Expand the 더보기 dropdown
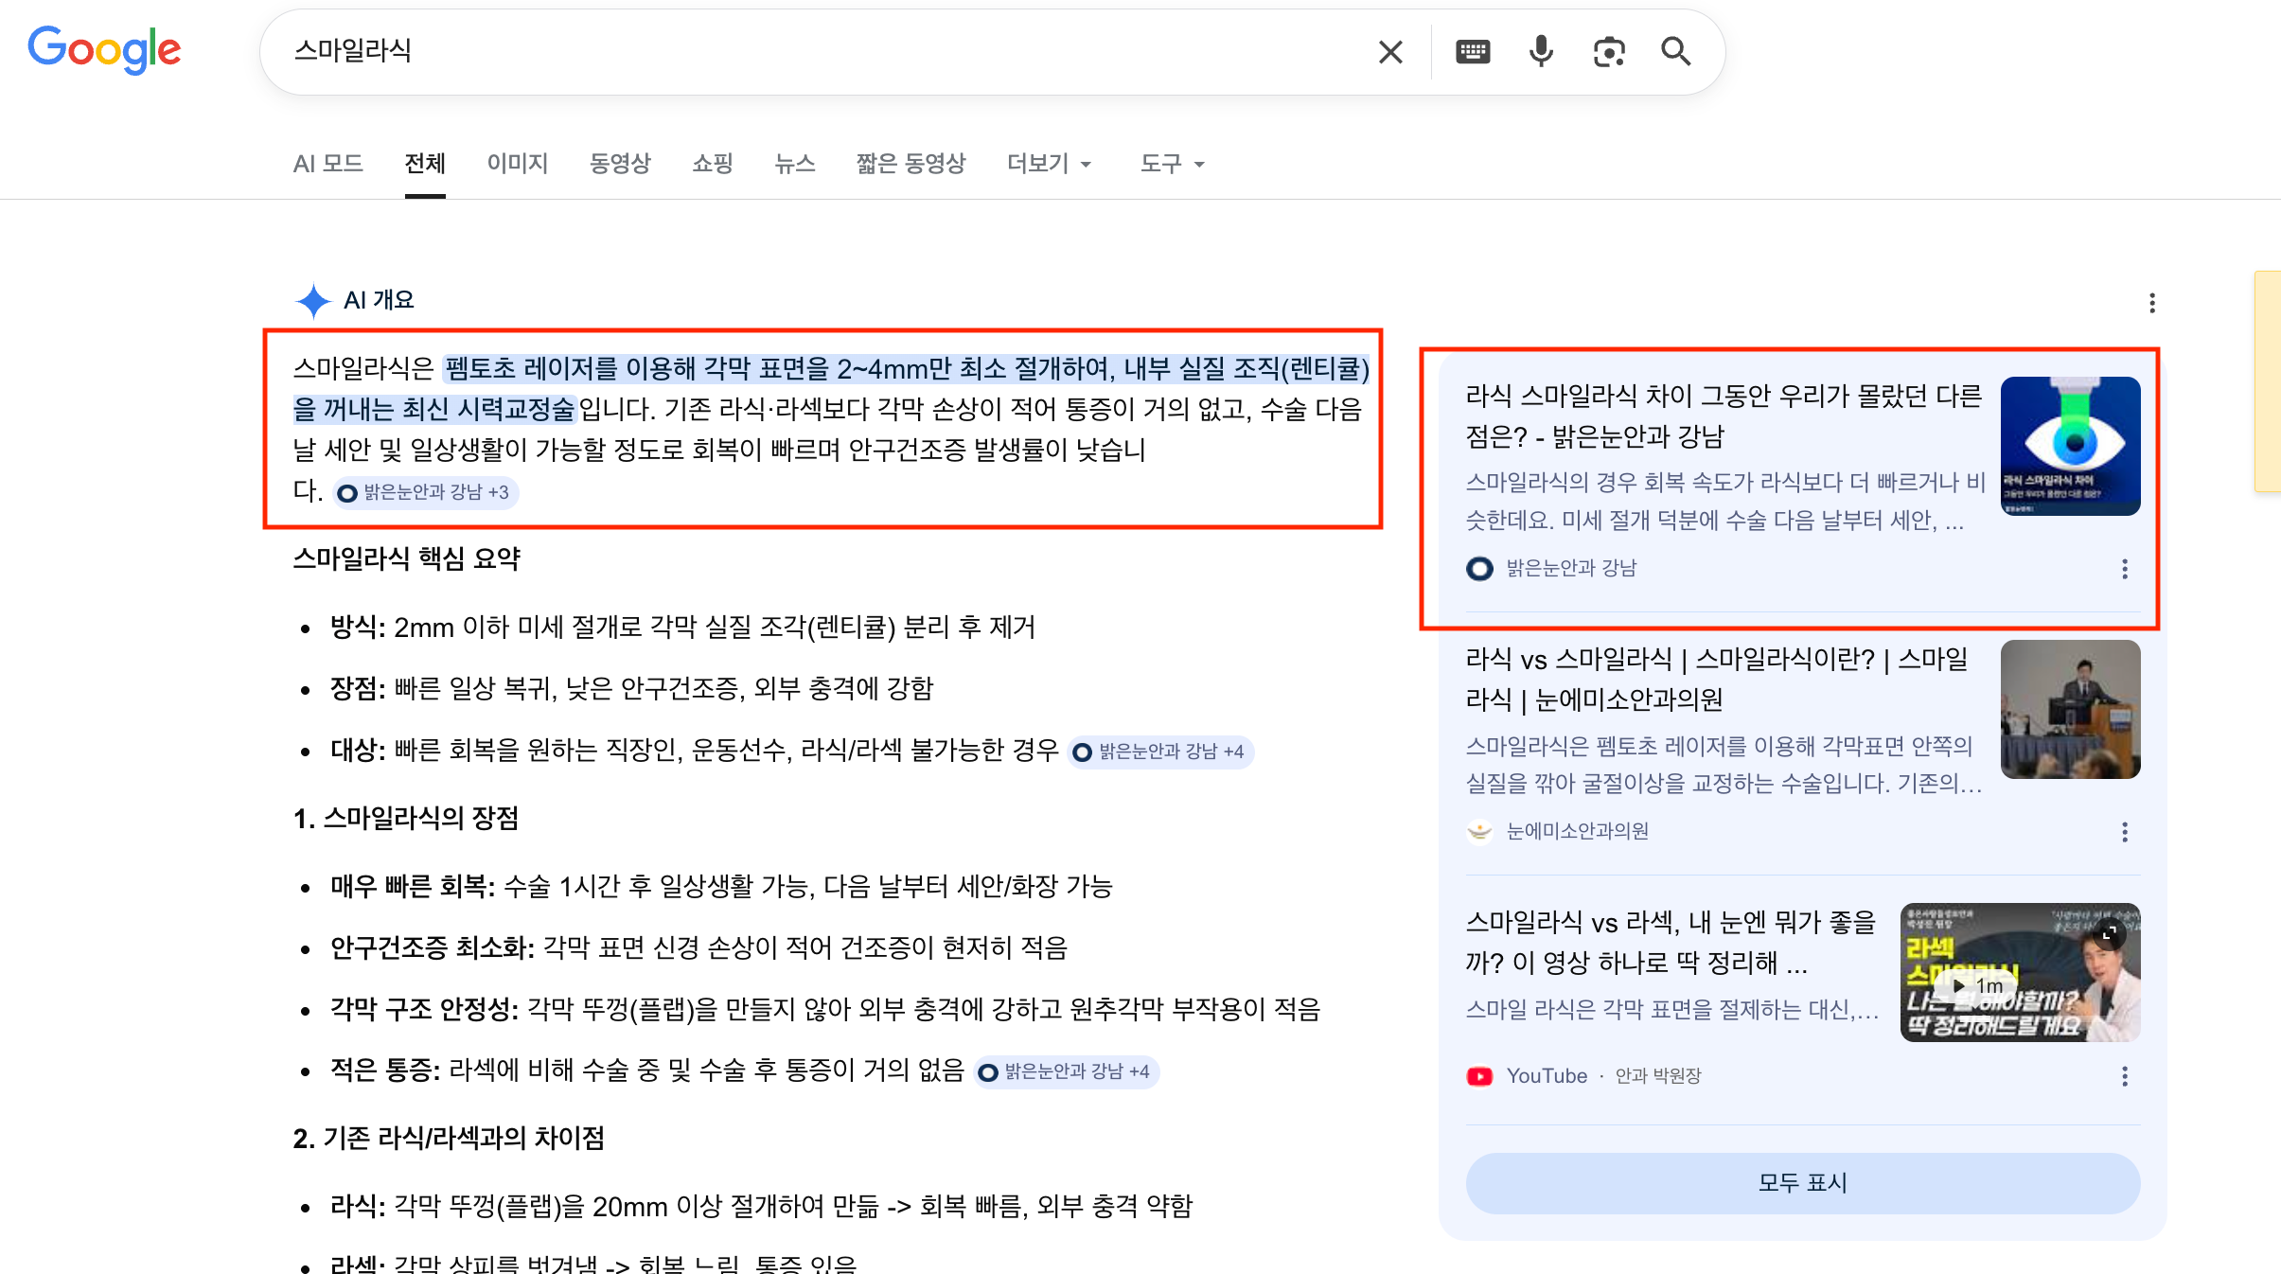 [1049, 164]
